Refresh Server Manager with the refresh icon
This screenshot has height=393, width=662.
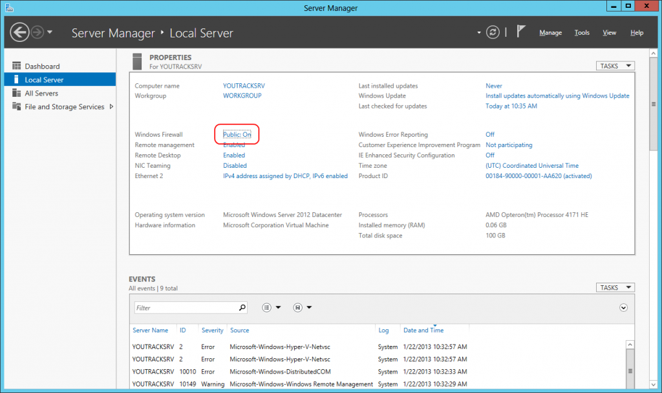(493, 32)
